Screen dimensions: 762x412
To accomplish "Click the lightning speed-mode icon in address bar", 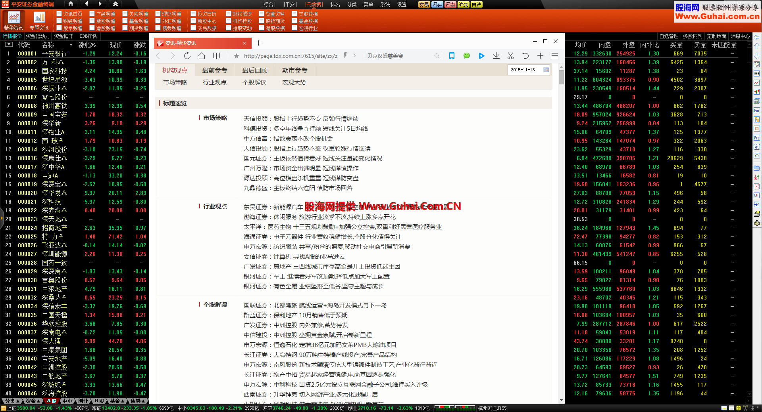I will coord(345,55).
